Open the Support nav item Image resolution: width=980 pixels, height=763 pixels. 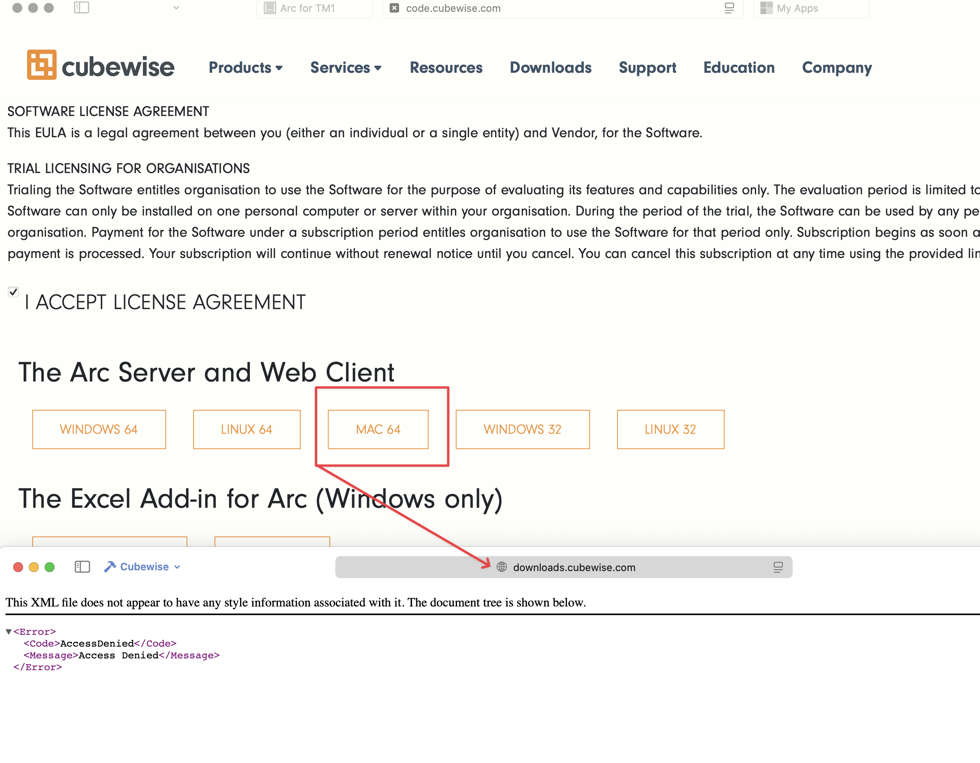pyautogui.click(x=647, y=68)
